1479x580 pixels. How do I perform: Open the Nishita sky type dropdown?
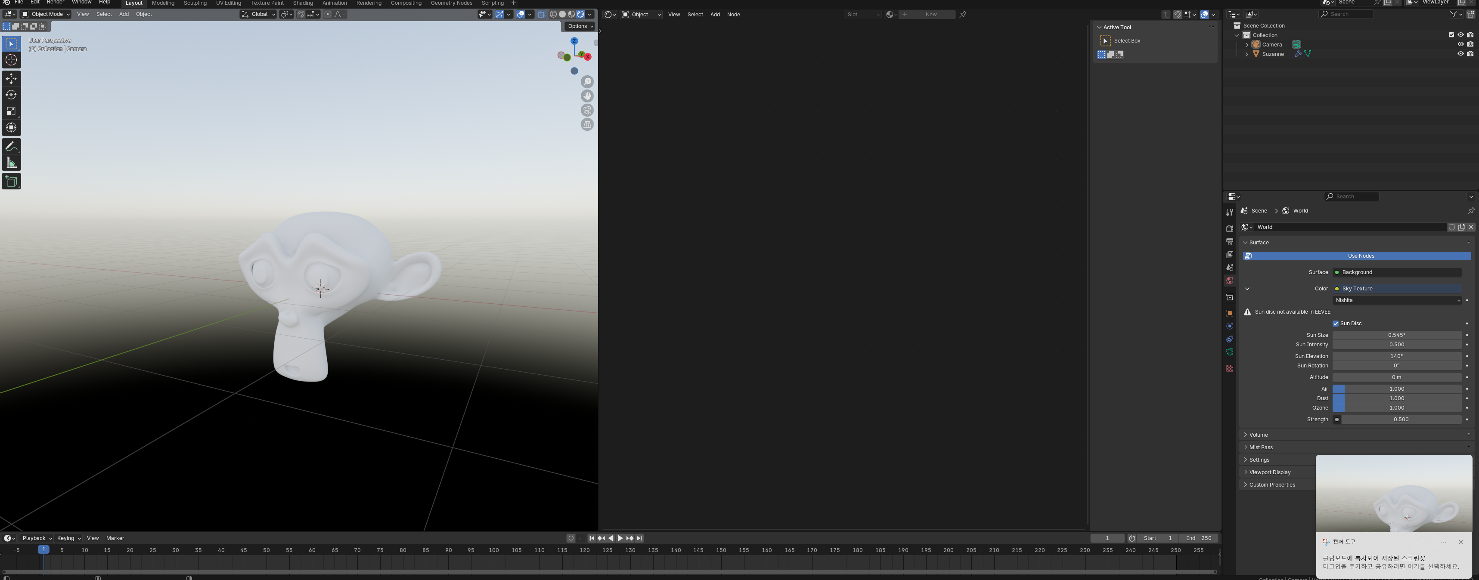pos(1397,300)
